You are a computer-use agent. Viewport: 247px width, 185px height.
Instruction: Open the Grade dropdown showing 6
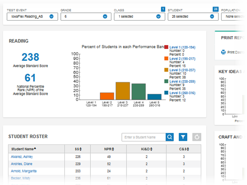(x=86, y=16)
